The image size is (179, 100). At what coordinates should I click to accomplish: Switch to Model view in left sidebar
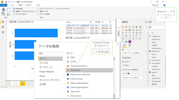click(x=3, y=32)
